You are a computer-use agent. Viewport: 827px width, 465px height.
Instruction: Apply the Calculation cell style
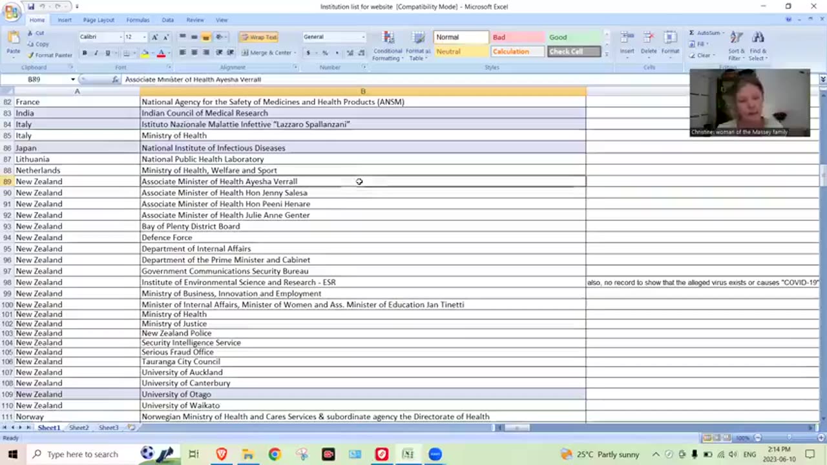point(518,51)
